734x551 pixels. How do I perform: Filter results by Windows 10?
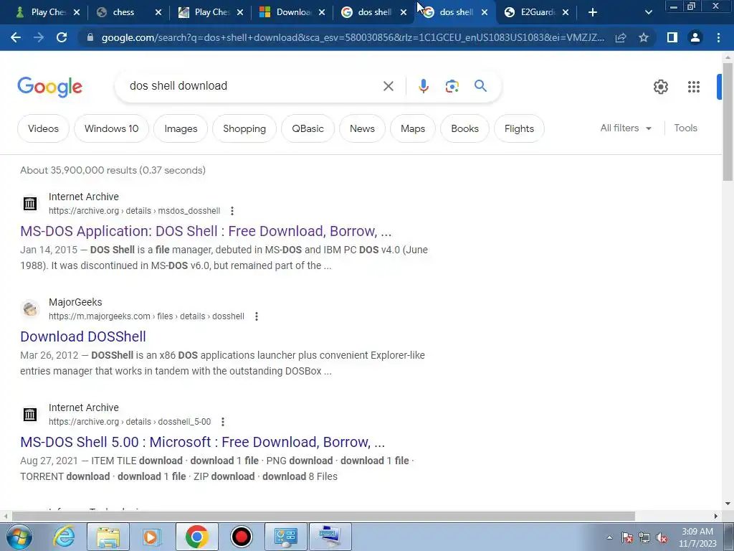pos(111,128)
